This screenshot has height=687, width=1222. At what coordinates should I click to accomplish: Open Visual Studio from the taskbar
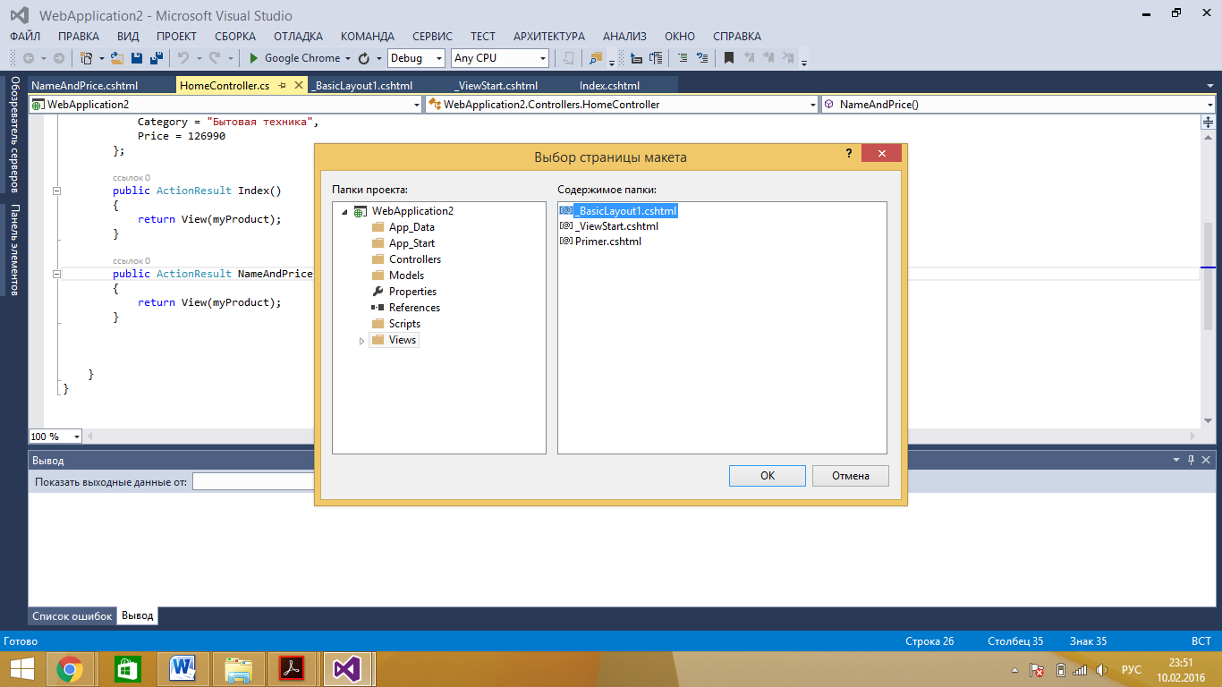pos(347,668)
